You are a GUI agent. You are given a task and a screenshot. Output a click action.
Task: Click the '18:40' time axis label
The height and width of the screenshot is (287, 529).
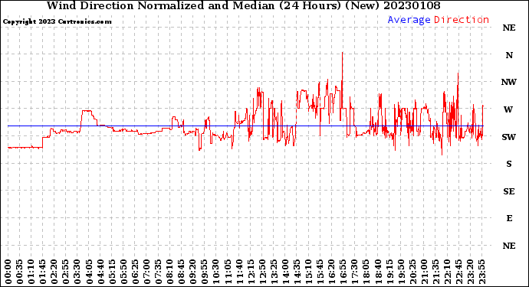coord(377,272)
